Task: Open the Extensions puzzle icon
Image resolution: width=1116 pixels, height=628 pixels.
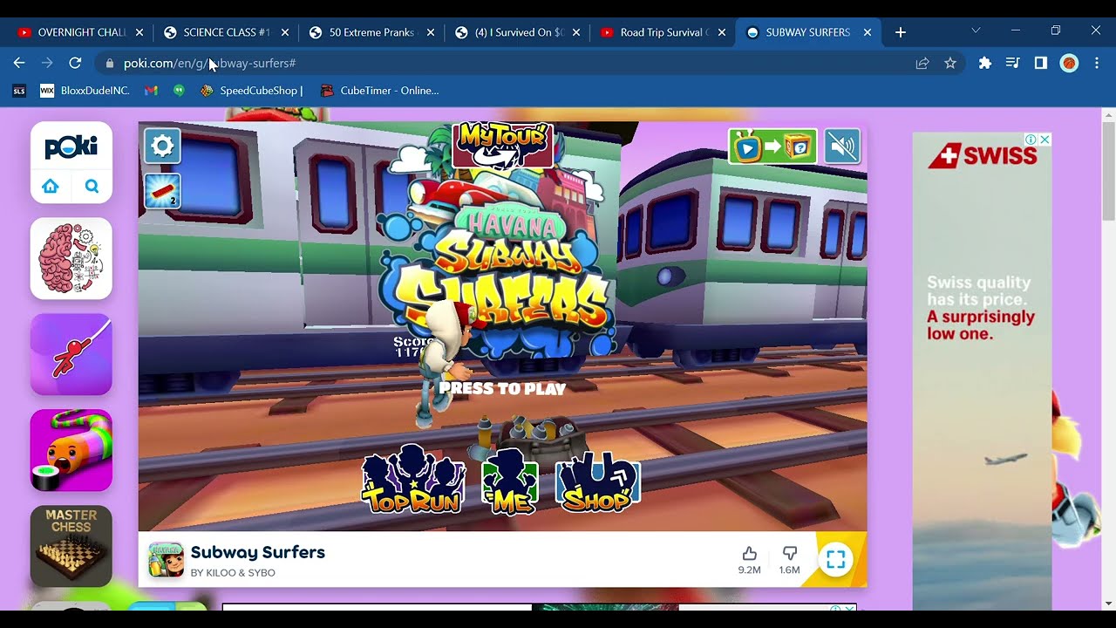Action: 985,63
